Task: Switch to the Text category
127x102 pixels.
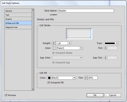Action: (x=18, y=15)
